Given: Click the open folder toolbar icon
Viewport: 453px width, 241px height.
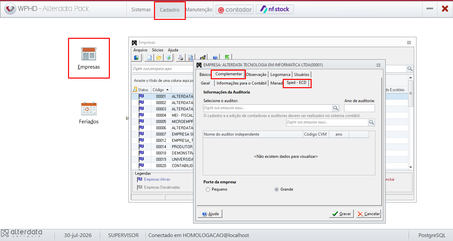Looking at the screenshot, I should pyautogui.click(x=159, y=58).
